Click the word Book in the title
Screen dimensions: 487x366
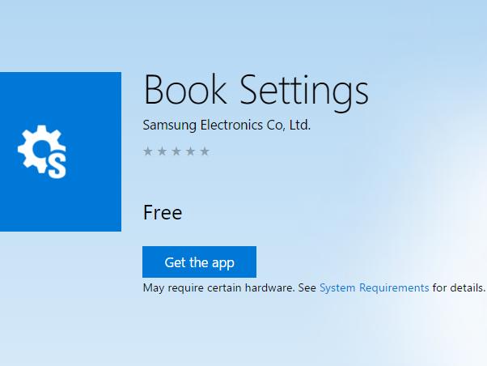click(x=185, y=90)
